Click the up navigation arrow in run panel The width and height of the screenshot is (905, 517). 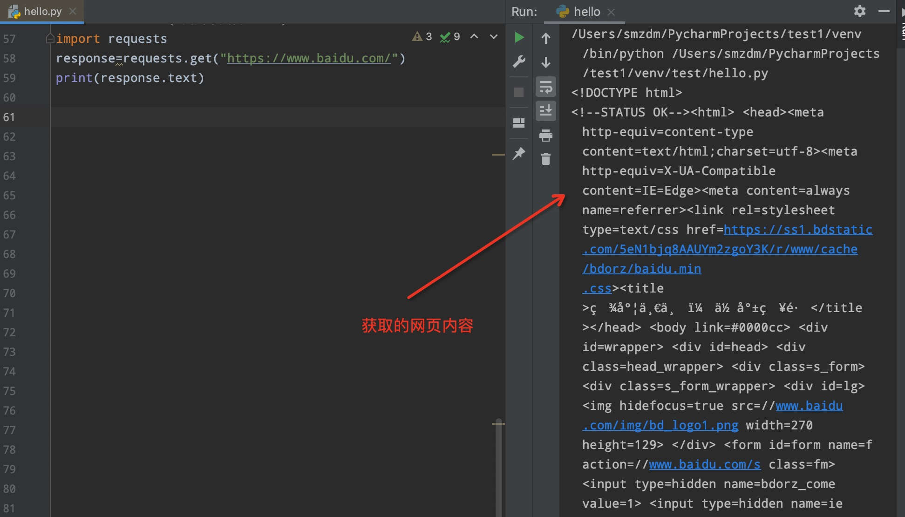[545, 38]
